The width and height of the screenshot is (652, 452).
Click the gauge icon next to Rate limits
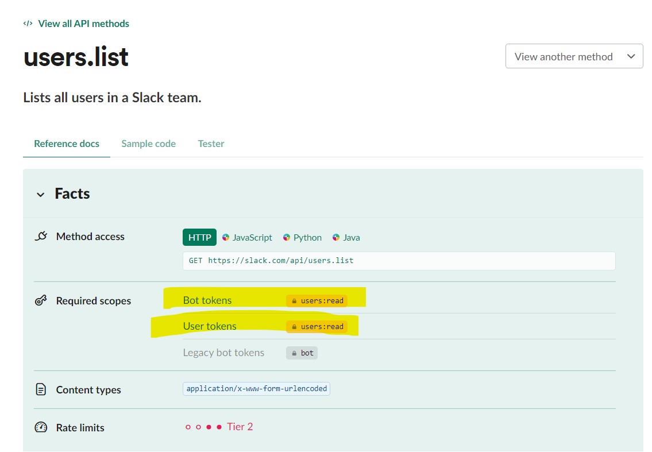pyautogui.click(x=41, y=427)
